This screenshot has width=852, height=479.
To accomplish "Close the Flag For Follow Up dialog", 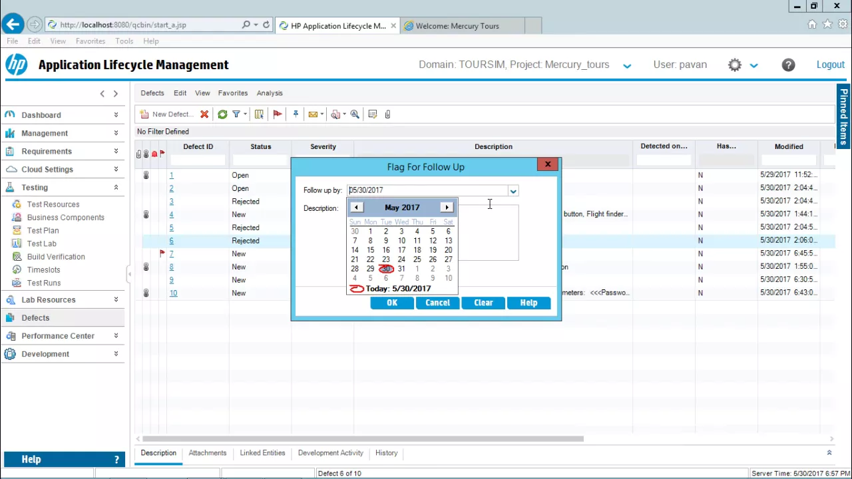I will (548, 164).
